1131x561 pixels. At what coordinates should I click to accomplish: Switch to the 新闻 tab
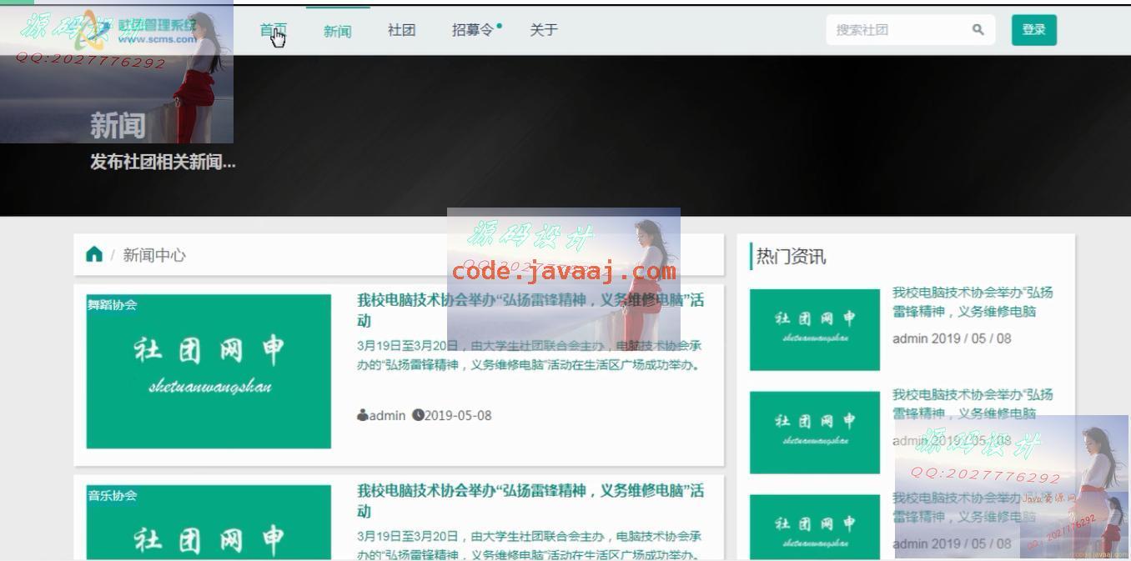337,31
